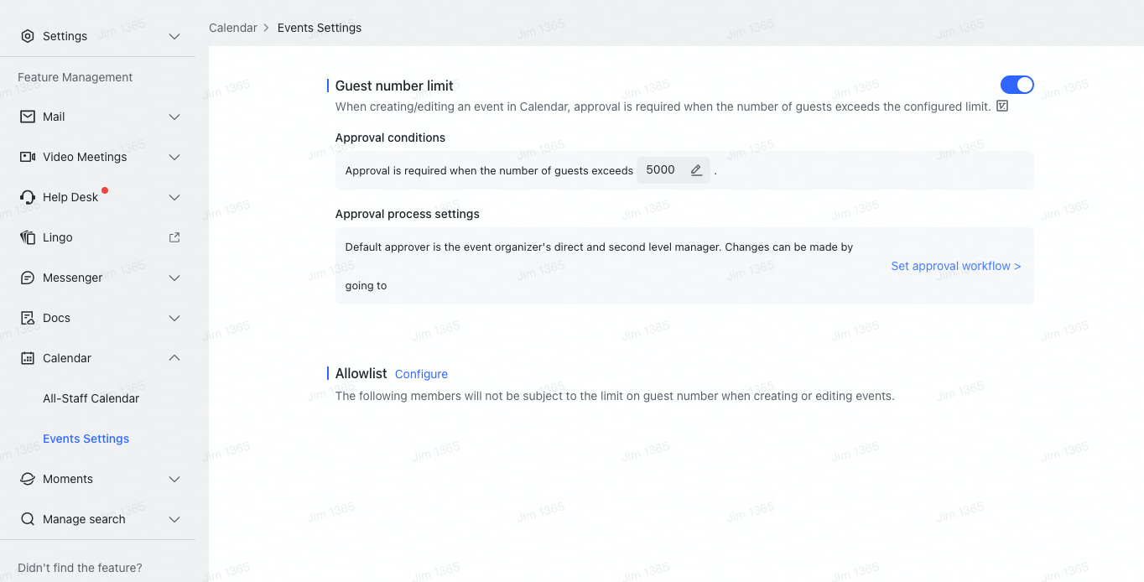
Task: Open the Set approval workflow link
Action: point(955,265)
